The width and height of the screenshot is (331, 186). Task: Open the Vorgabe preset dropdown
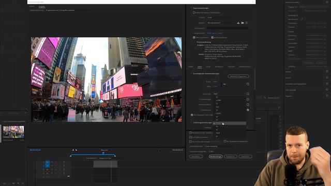coord(221,23)
